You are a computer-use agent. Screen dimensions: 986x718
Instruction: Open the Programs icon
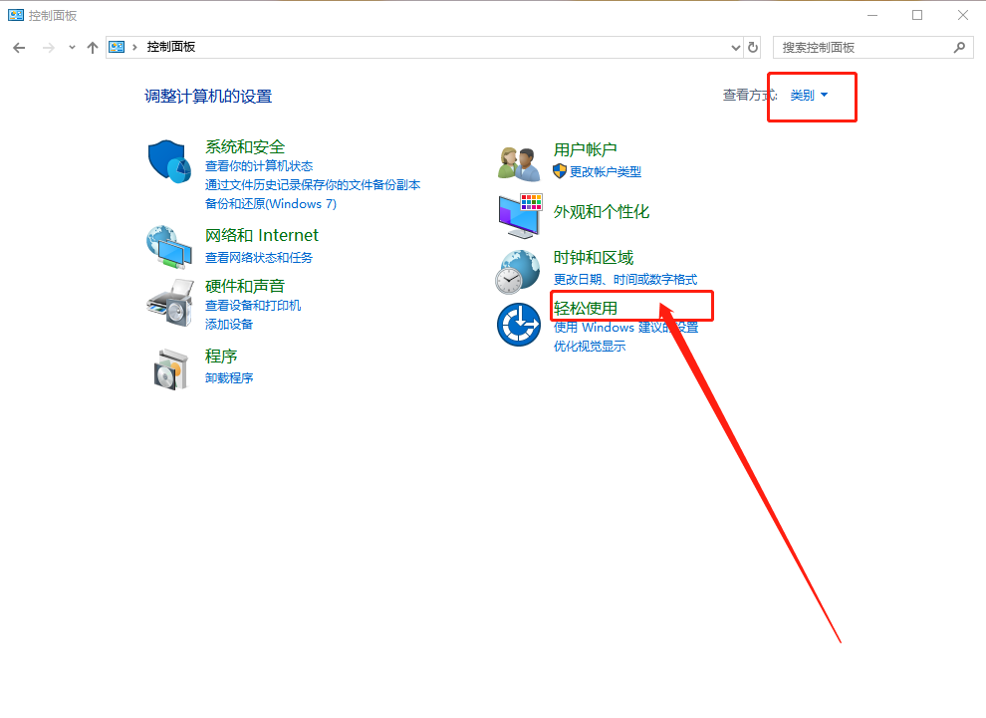pyautogui.click(x=169, y=368)
